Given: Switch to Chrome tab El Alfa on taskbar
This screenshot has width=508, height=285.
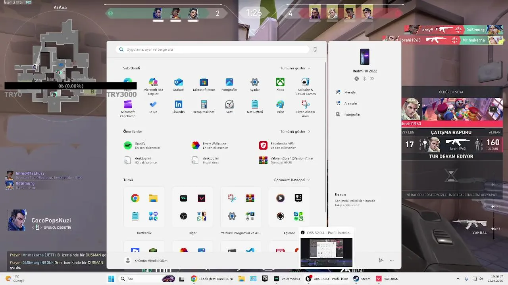Looking at the screenshot, I should [x=212, y=279].
